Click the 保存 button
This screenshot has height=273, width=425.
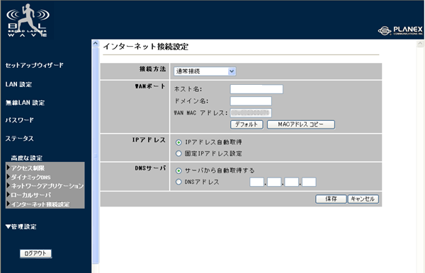331,199
